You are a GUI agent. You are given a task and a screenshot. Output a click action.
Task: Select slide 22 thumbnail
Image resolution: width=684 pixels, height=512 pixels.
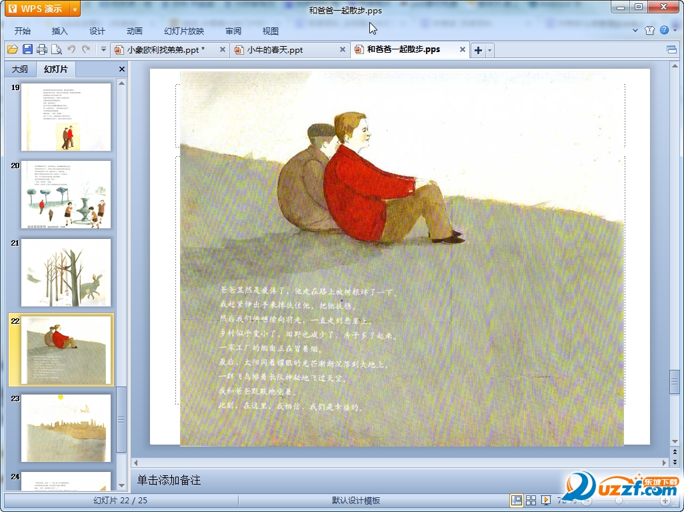(66, 350)
